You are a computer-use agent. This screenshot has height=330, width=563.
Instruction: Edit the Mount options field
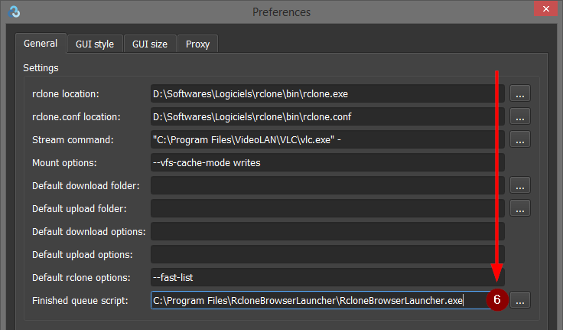(x=321, y=163)
